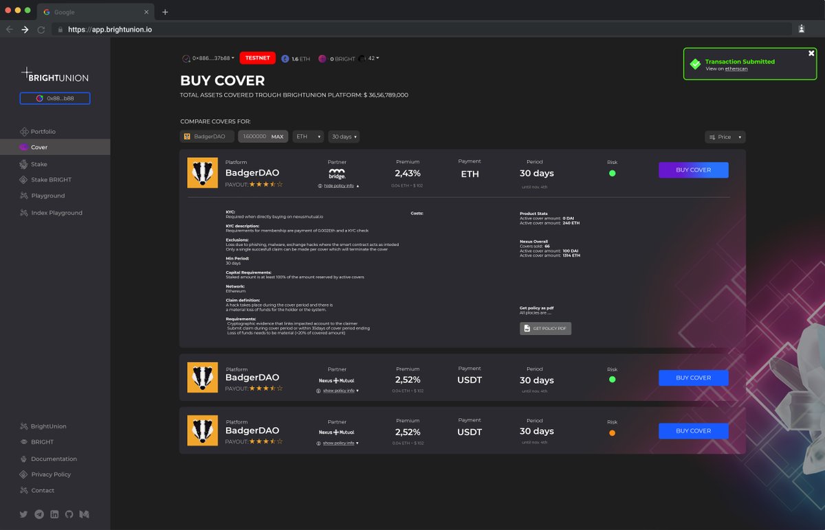
Task: Click the BRIGHT token balance icon
Action: 322,59
